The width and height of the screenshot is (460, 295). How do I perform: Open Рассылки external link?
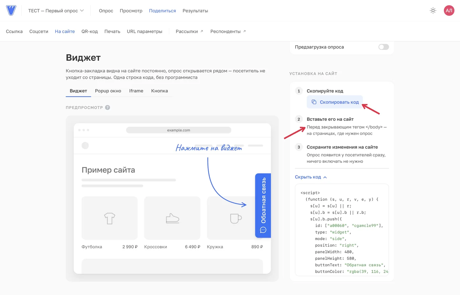(189, 32)
